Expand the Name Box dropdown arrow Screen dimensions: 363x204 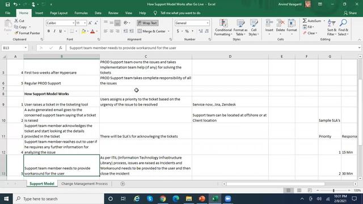[x=26, y=48]
